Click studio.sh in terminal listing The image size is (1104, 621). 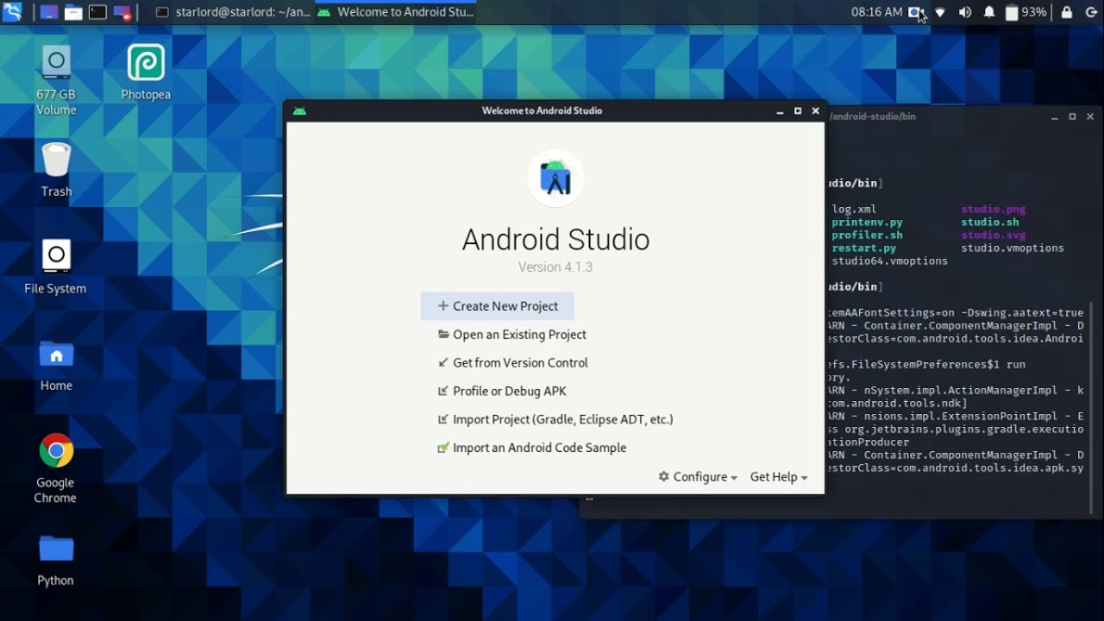coord(990,223)
